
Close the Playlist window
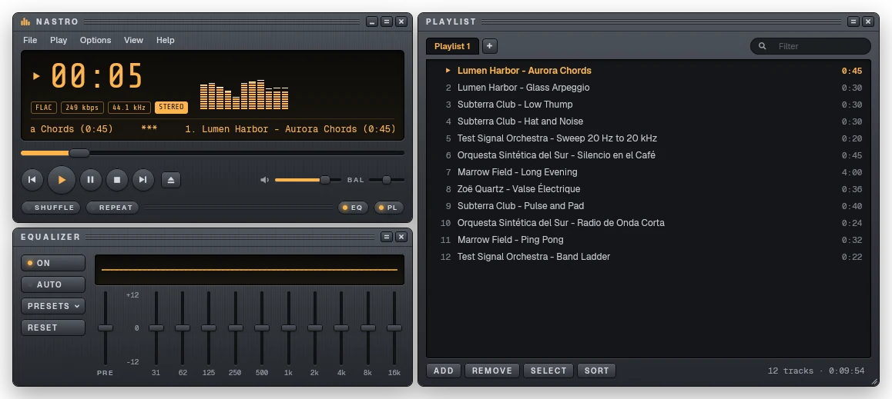(867, 22)
